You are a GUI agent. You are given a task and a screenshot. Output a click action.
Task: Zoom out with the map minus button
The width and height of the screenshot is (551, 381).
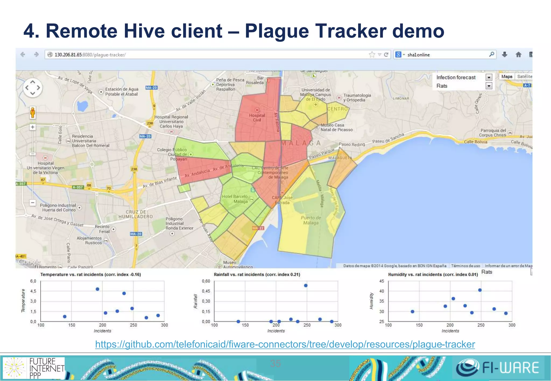coord(33,203)
